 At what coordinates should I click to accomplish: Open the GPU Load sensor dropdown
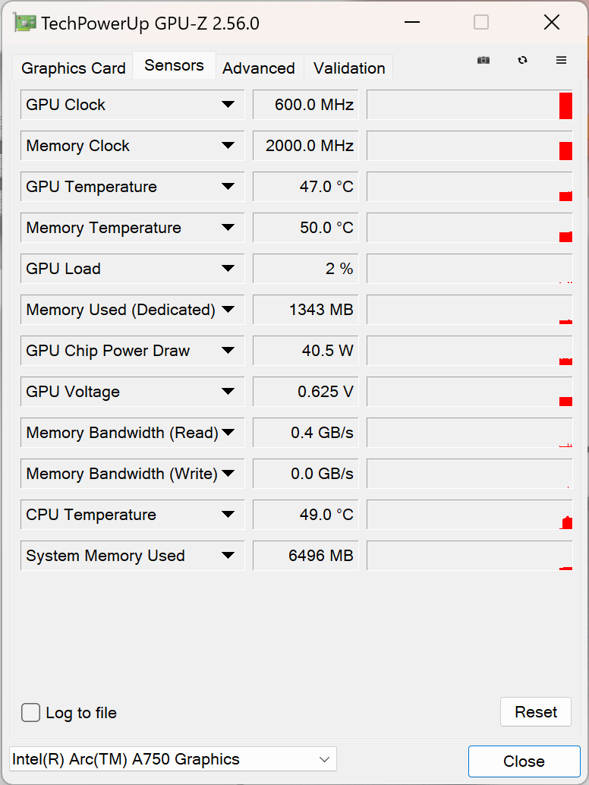click(x=228, y=269)
